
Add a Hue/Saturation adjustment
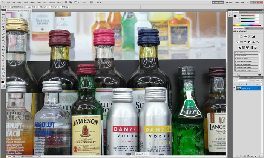[x=241, y=42]
